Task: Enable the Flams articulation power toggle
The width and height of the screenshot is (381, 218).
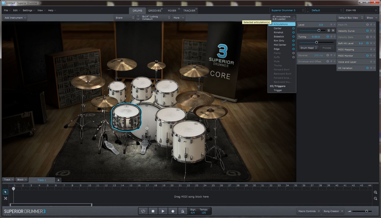Action: tap(293, 53)
